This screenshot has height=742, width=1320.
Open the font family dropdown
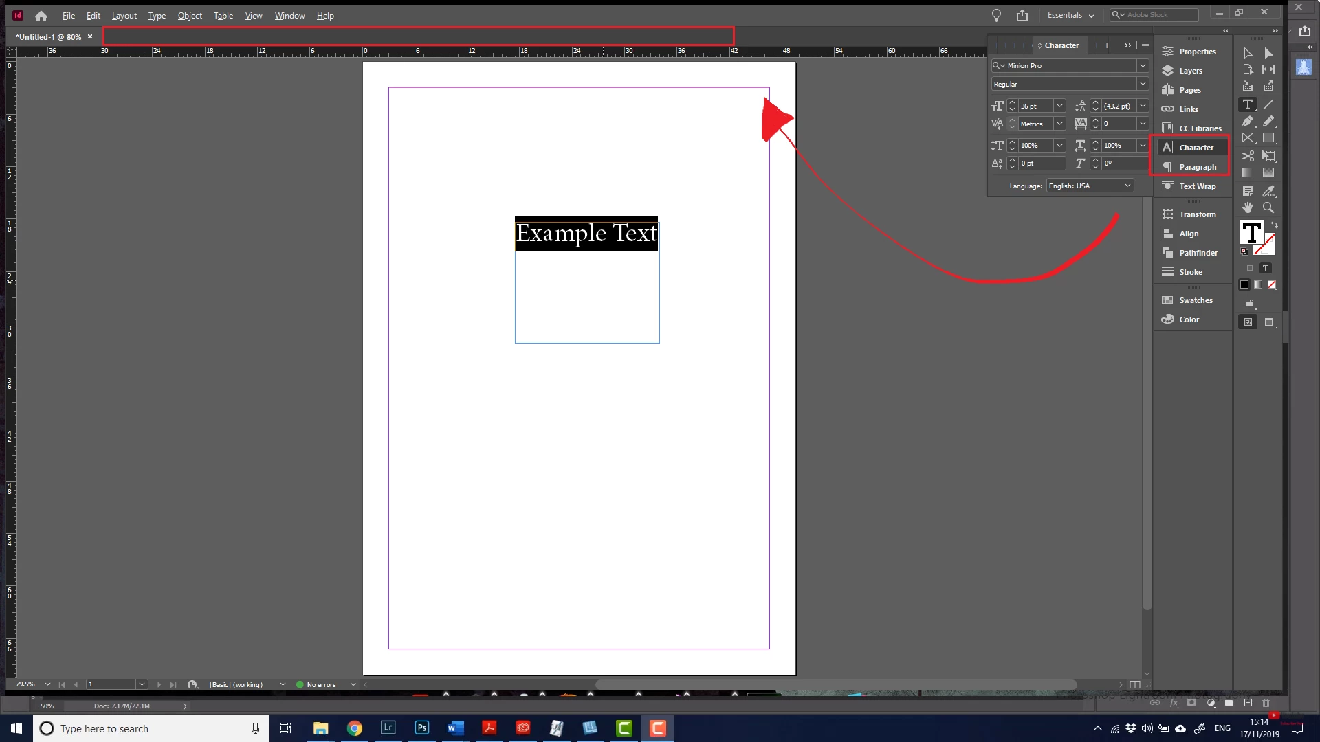coord(1142,66)
